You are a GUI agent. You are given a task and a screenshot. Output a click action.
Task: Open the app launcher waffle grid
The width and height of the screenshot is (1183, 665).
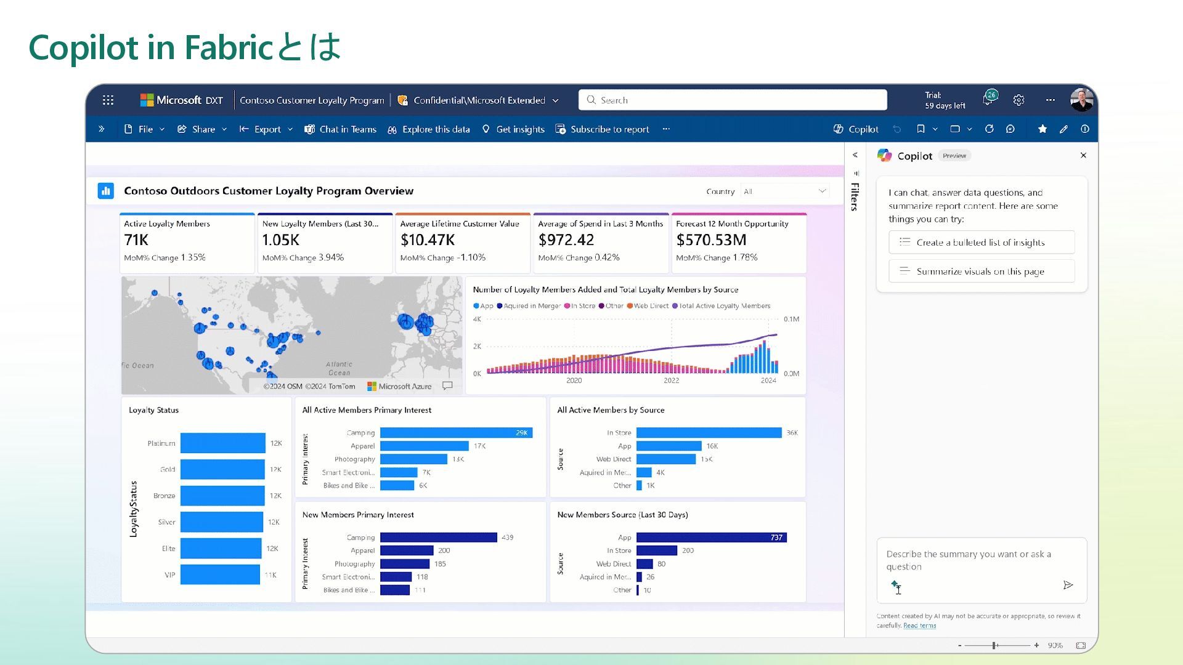coord(108,100)
